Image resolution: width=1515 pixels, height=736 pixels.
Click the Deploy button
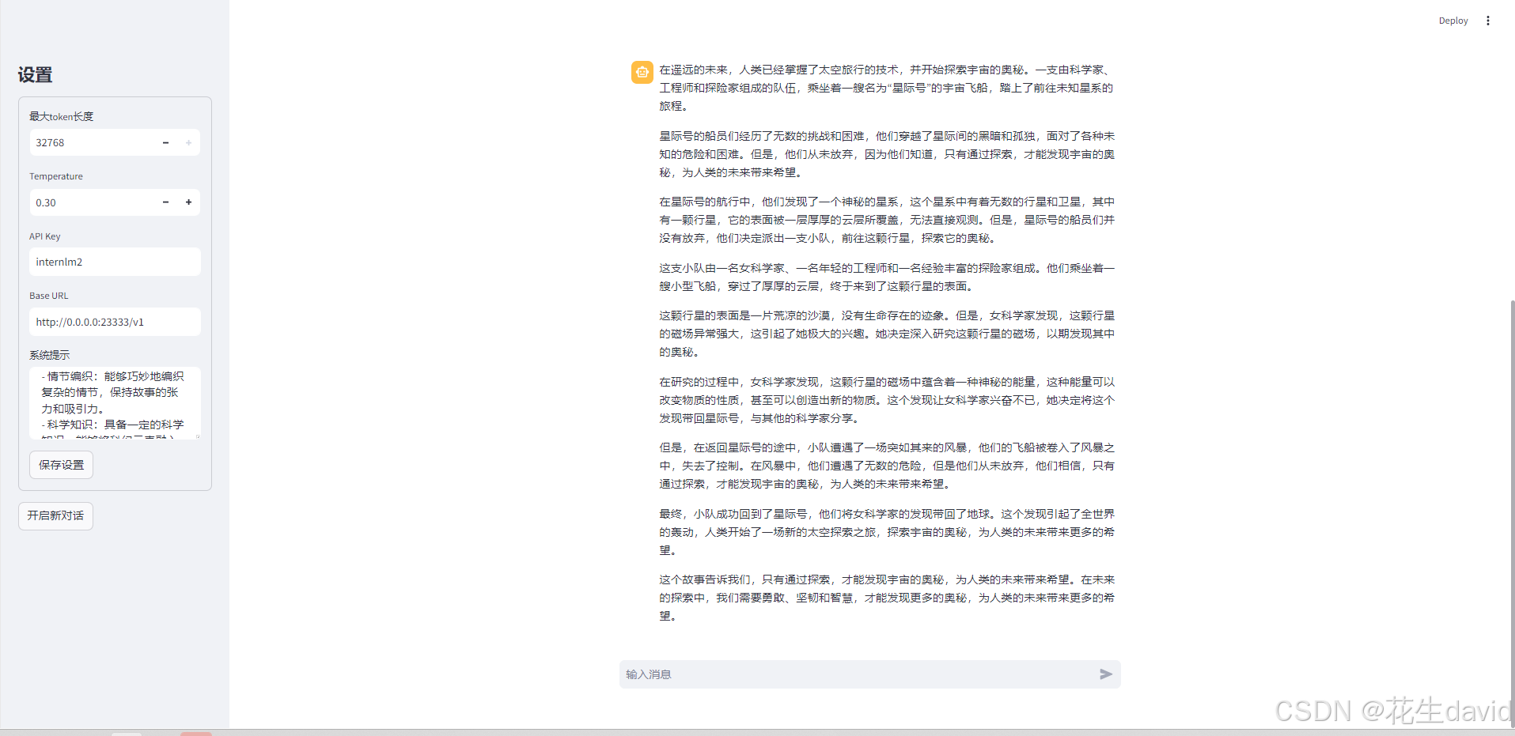[1453, 21]
